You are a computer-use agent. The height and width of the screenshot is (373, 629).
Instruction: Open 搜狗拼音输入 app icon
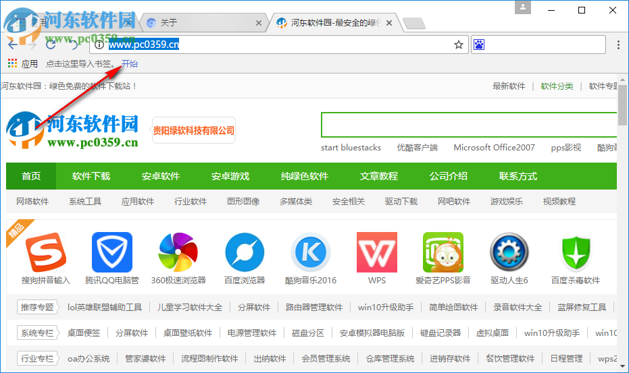[46, 252]
